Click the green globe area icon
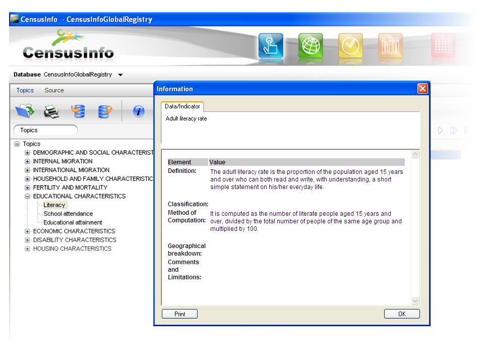This screenshot has height=363, width=484. click(x=311, y=46)
